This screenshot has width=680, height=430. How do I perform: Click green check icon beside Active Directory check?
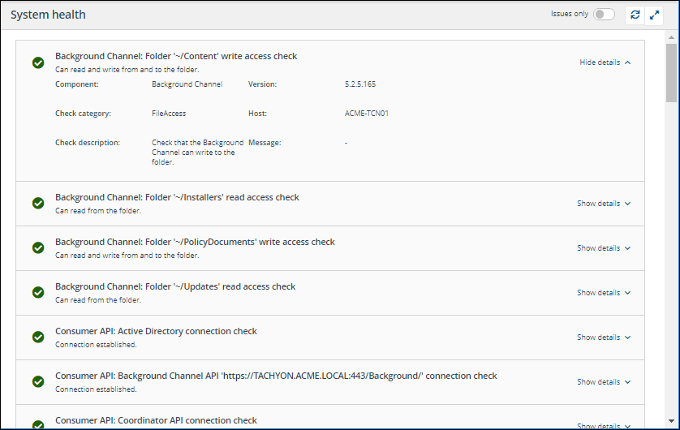click(38, 338)
